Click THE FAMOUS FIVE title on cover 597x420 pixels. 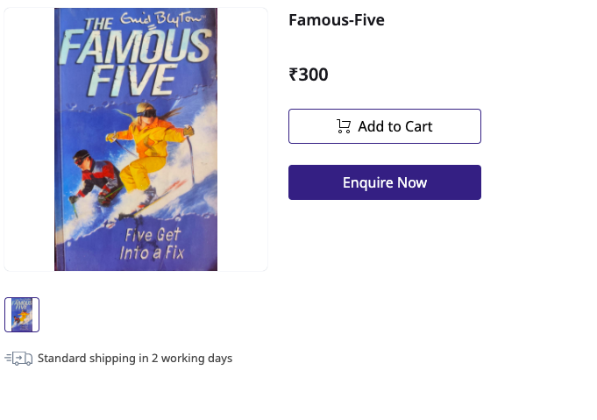135,57
